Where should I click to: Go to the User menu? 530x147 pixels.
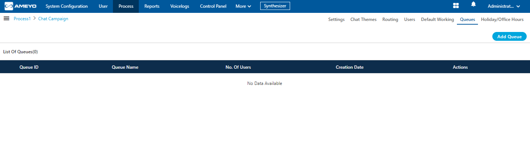[103, 6]
